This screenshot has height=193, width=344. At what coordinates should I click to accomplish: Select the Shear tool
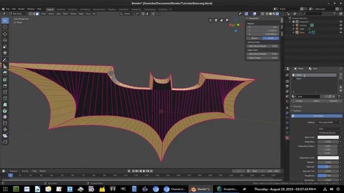5,136
